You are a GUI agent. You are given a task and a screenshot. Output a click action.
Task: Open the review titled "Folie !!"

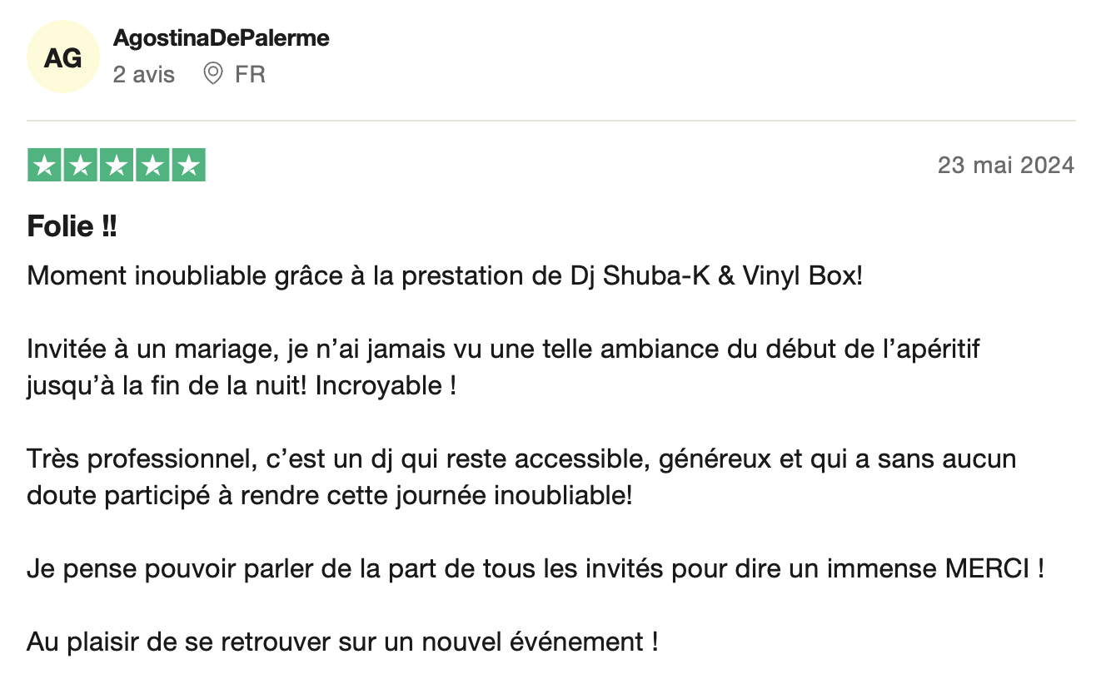[x=72, y=226]
